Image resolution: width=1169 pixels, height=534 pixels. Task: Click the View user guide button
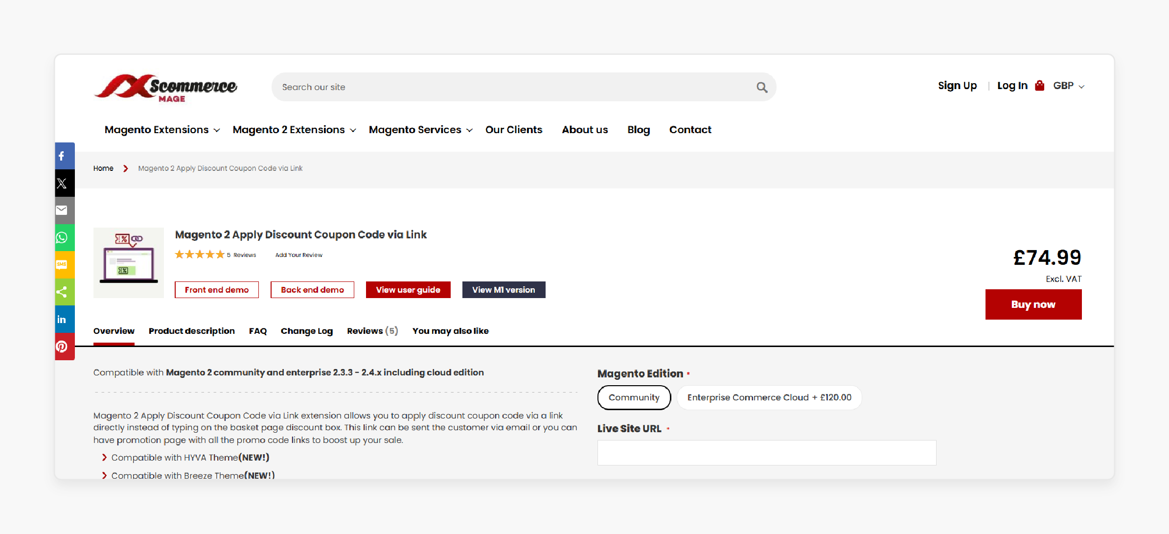point(409,290)
